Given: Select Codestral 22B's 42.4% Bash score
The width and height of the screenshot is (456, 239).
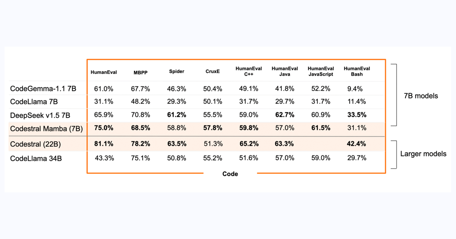Looking at the screenshot, I should point(356,144).
